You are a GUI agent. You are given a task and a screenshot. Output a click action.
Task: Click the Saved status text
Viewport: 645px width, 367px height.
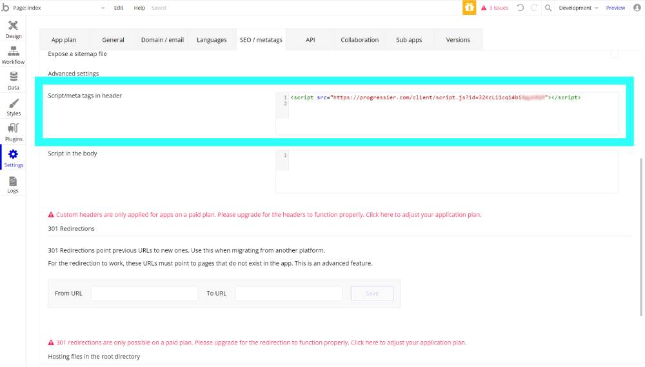(159, 7)
